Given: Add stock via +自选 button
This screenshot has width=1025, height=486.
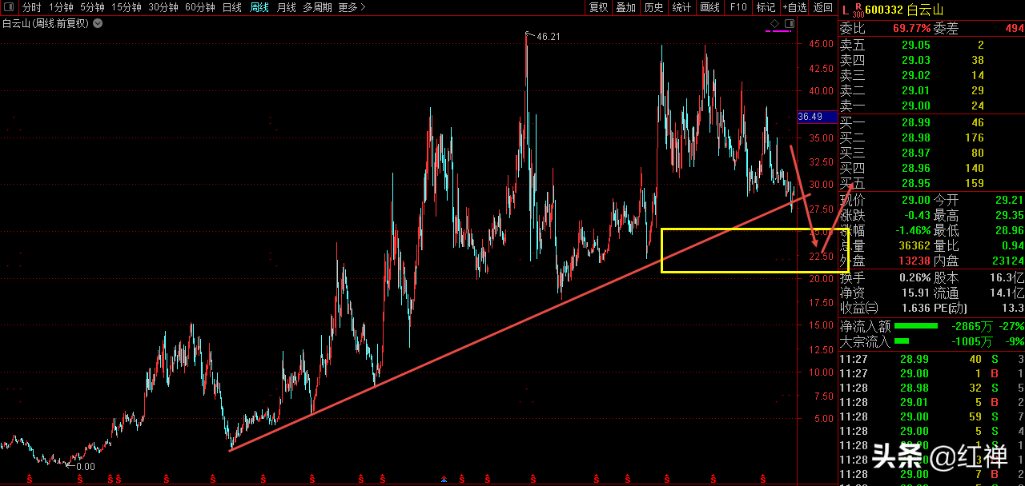Looking at the screenshot, I should coord(794,7).
